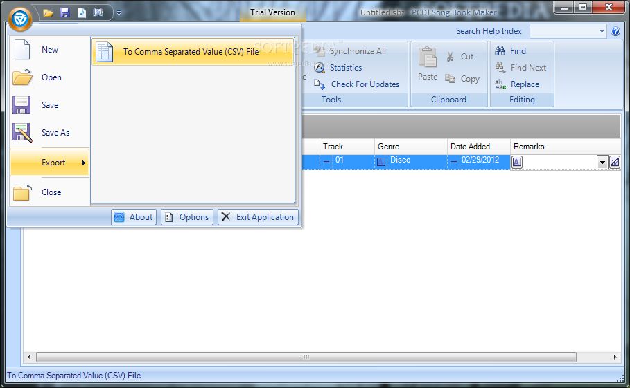The width and height of the screenshot is (630, 388).
Task: Click the blue help question mark icon
Action: click(615, 31)
